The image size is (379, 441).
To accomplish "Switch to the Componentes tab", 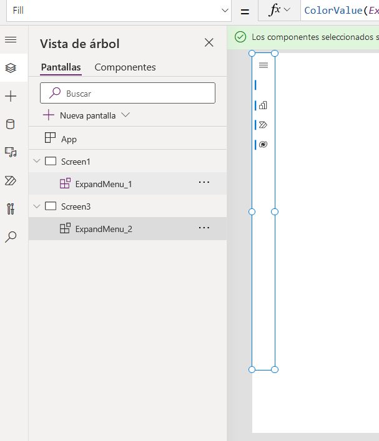I will (125, 67).
